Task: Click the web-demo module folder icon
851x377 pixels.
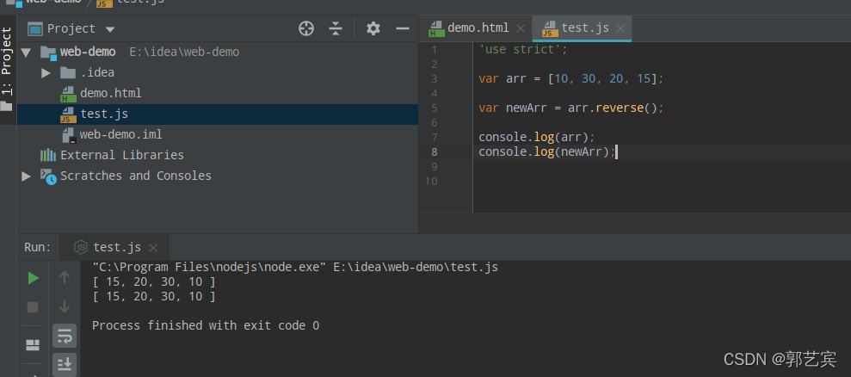Action: [x=48, y=53]
